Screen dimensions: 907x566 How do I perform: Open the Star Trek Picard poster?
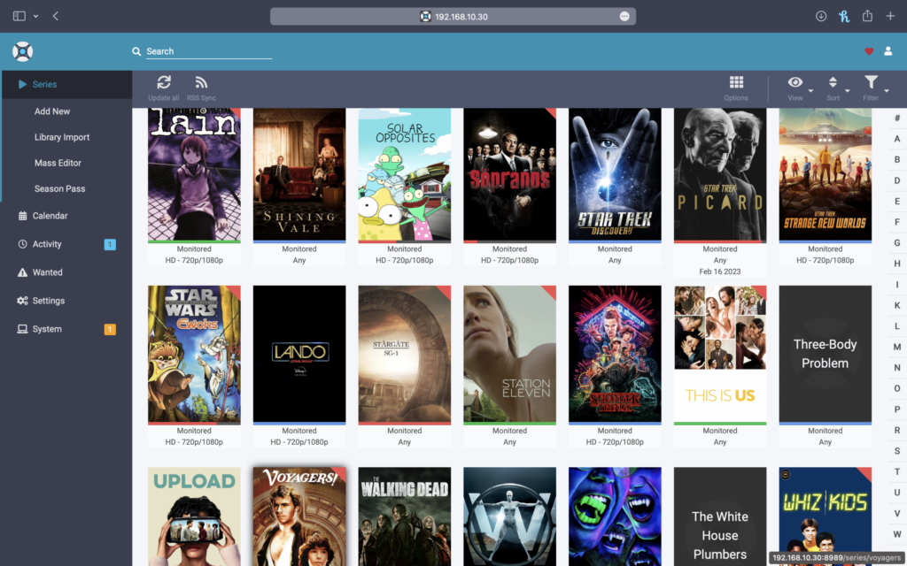720,174
